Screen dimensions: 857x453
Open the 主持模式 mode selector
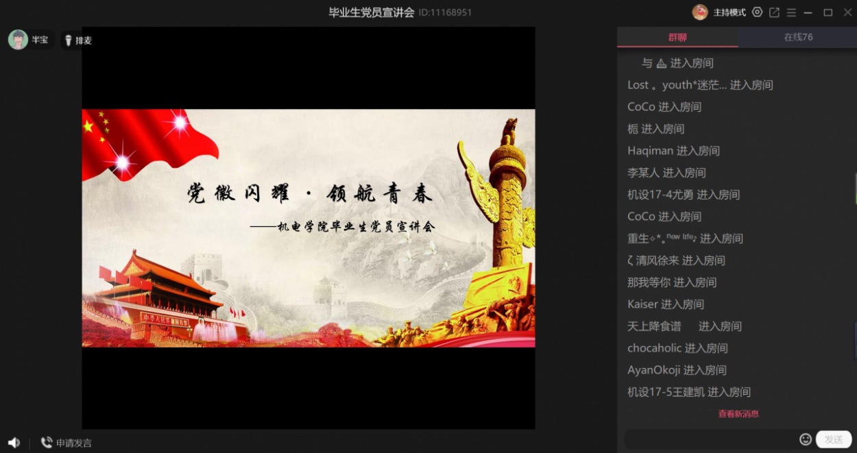click(x=728, y=12)
